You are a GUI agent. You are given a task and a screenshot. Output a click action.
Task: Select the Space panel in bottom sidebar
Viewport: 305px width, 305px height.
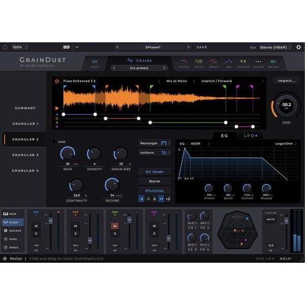pyautogui.click(x=13, y=247)
